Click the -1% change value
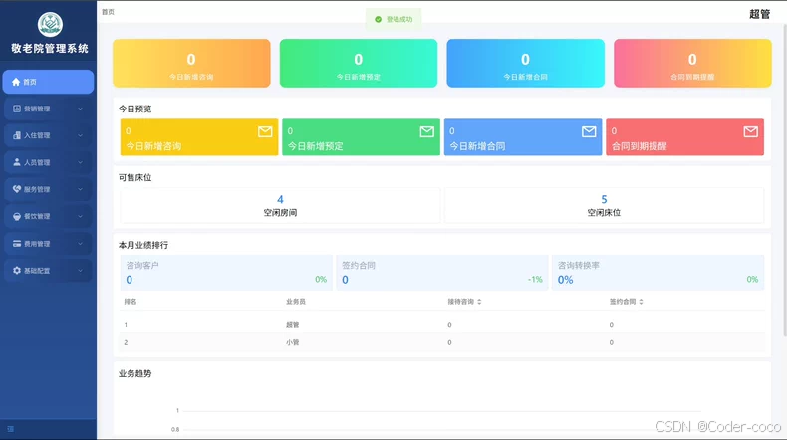The image size is (787, 440). pyautogui.click(x=535, y=279)
